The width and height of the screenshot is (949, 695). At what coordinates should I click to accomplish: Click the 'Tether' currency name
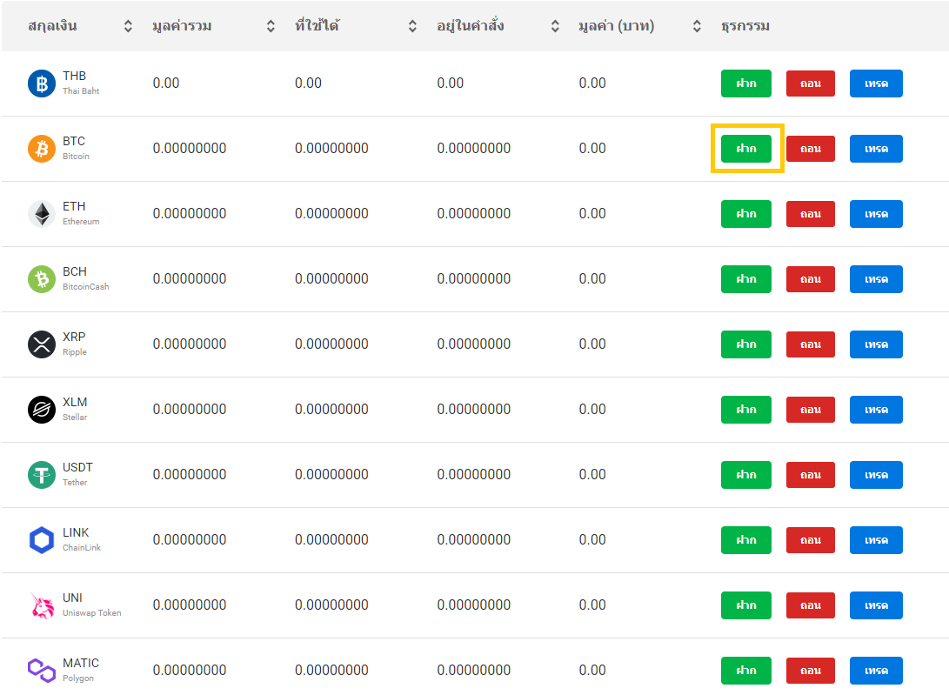(x=75, y=483)
